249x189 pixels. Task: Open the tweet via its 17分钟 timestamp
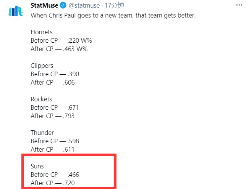[112, 6]
